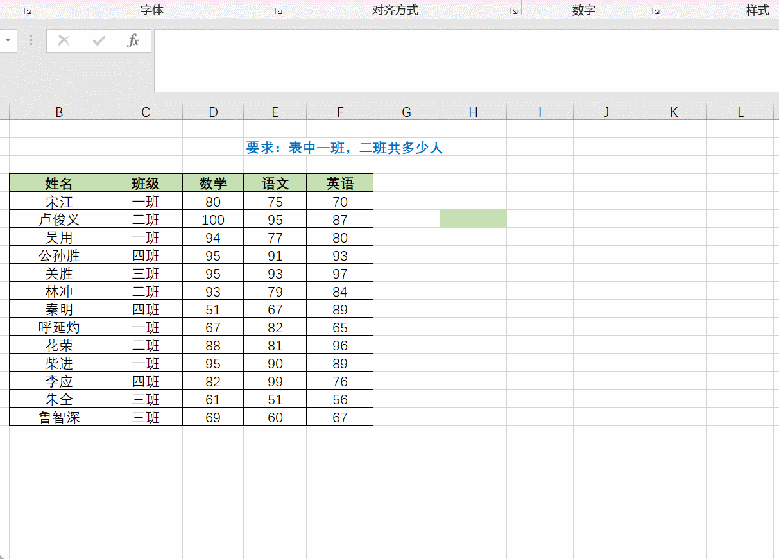The image size is (779, 559).
Task: Select 卢俊义's math score 100
Action: [213, 219]
